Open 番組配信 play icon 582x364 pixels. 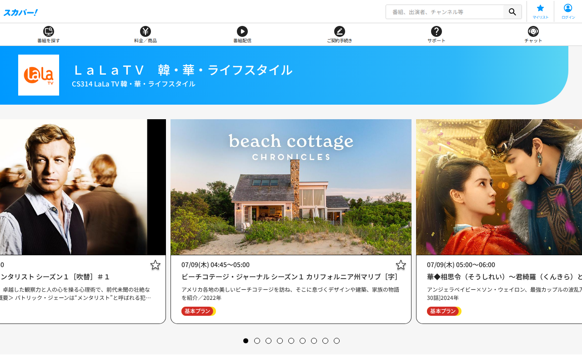[x=242, y=31]
